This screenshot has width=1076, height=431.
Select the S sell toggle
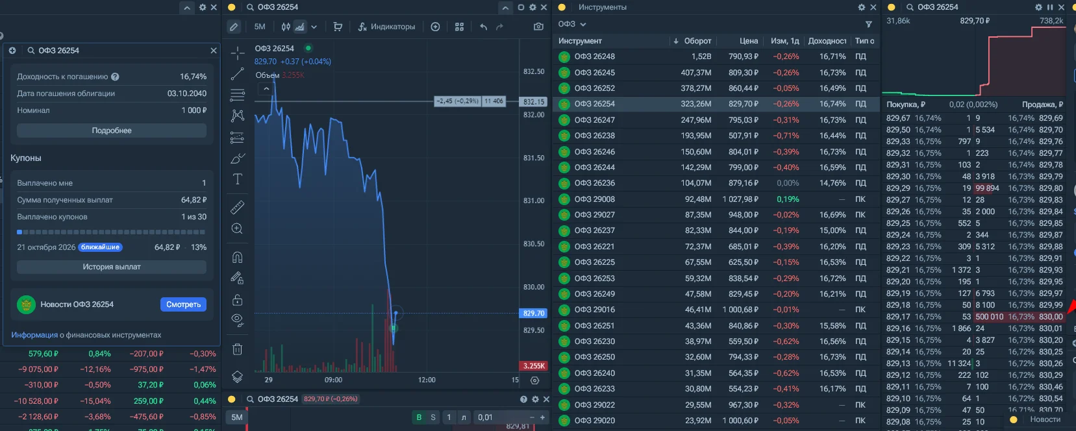[433, 417]
